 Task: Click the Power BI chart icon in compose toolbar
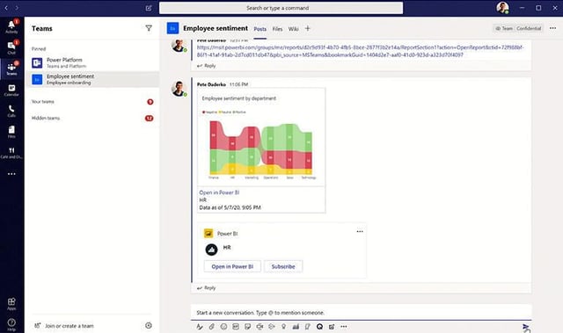[x=296, y=327]
